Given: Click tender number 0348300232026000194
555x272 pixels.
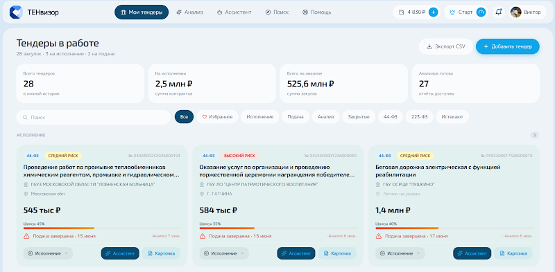Looking at the screenshot, I should coord(154,156).
